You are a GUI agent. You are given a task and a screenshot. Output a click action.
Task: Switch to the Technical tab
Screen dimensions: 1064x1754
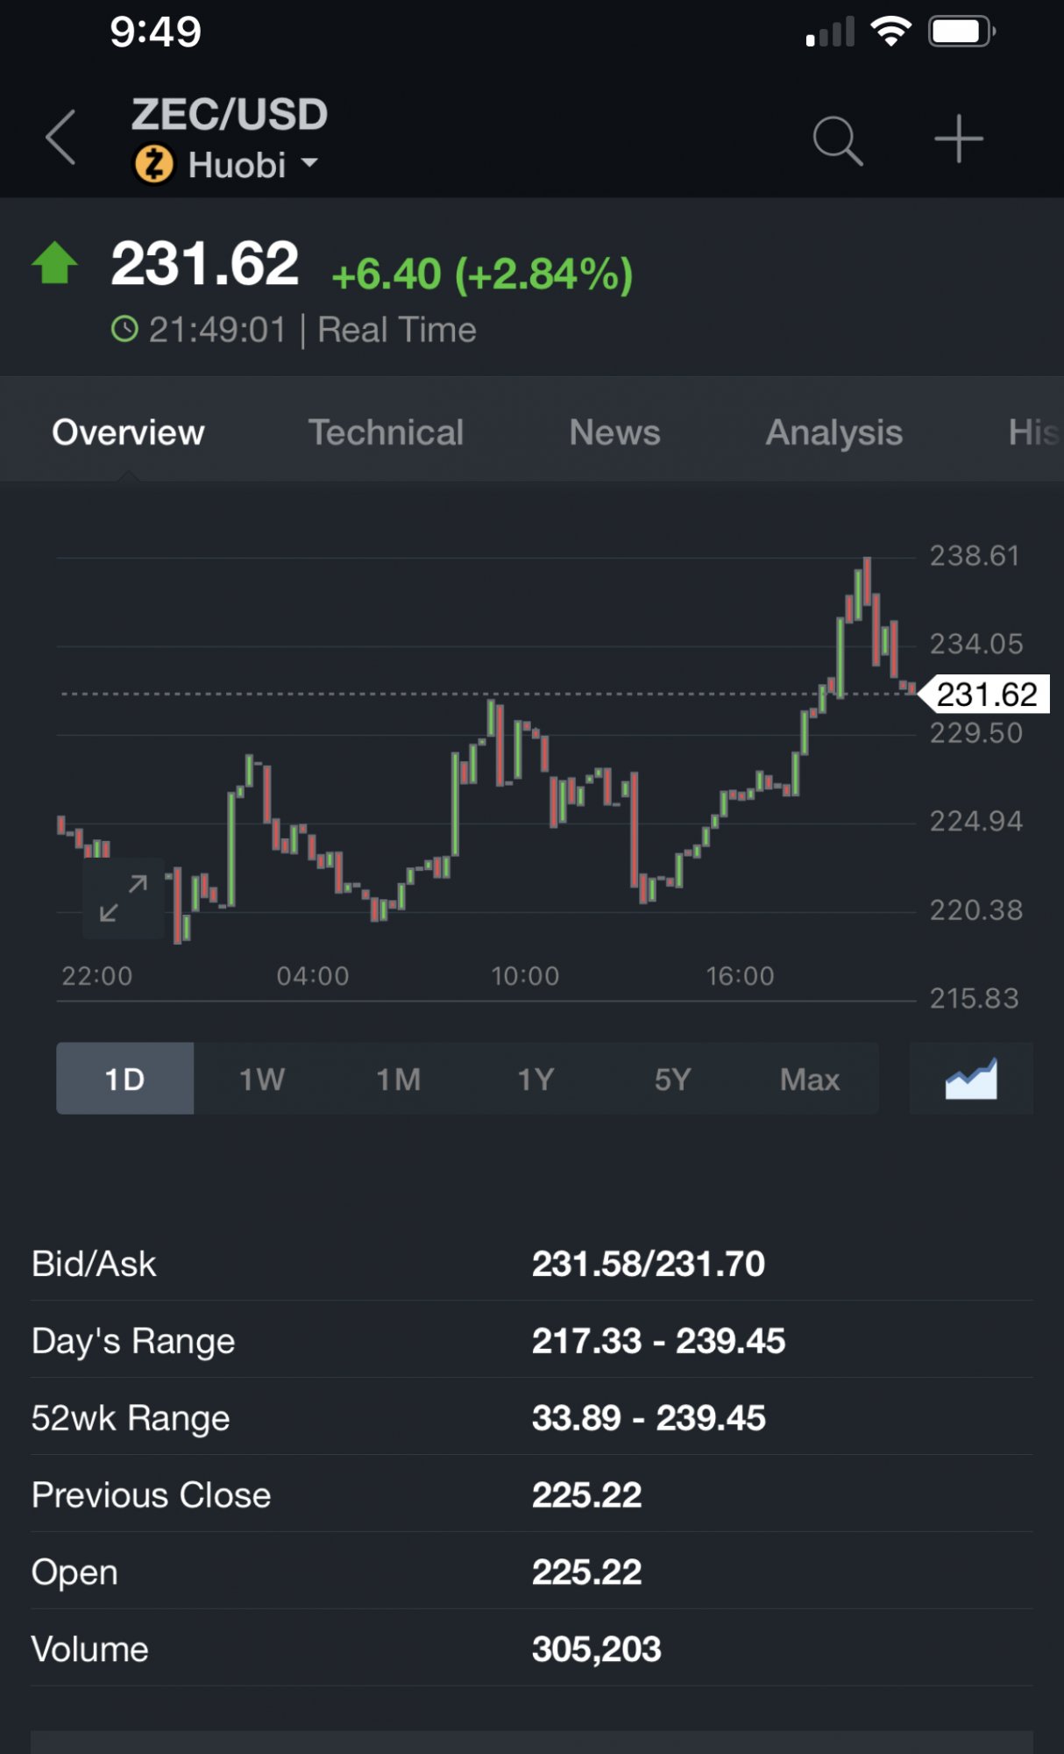tap(386, 432)
